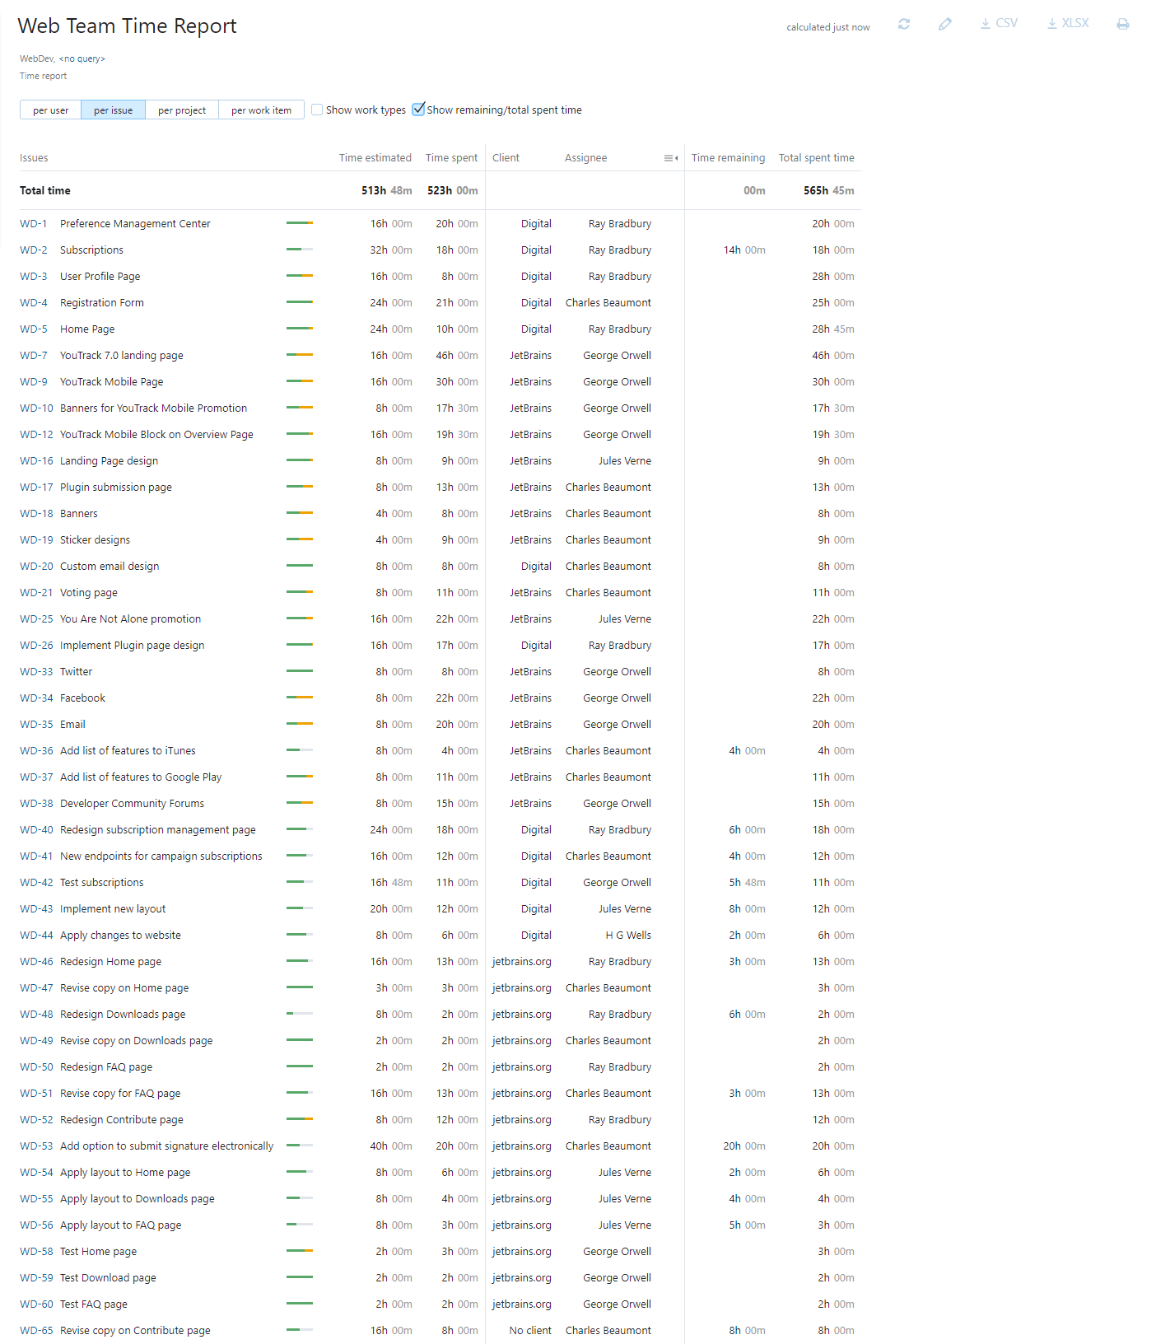Click the recalculate report refresh icon
This screenshot has height=1344, width=1156.
coord(904,24)
